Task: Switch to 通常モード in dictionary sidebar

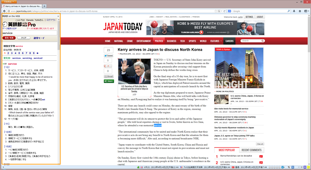Action: click(x=39, y=38)
